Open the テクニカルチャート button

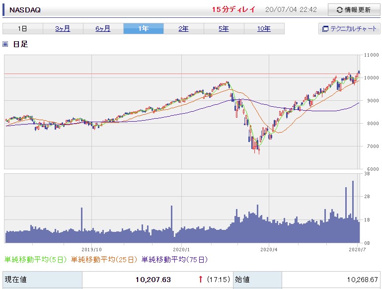[x=349, y=29]
